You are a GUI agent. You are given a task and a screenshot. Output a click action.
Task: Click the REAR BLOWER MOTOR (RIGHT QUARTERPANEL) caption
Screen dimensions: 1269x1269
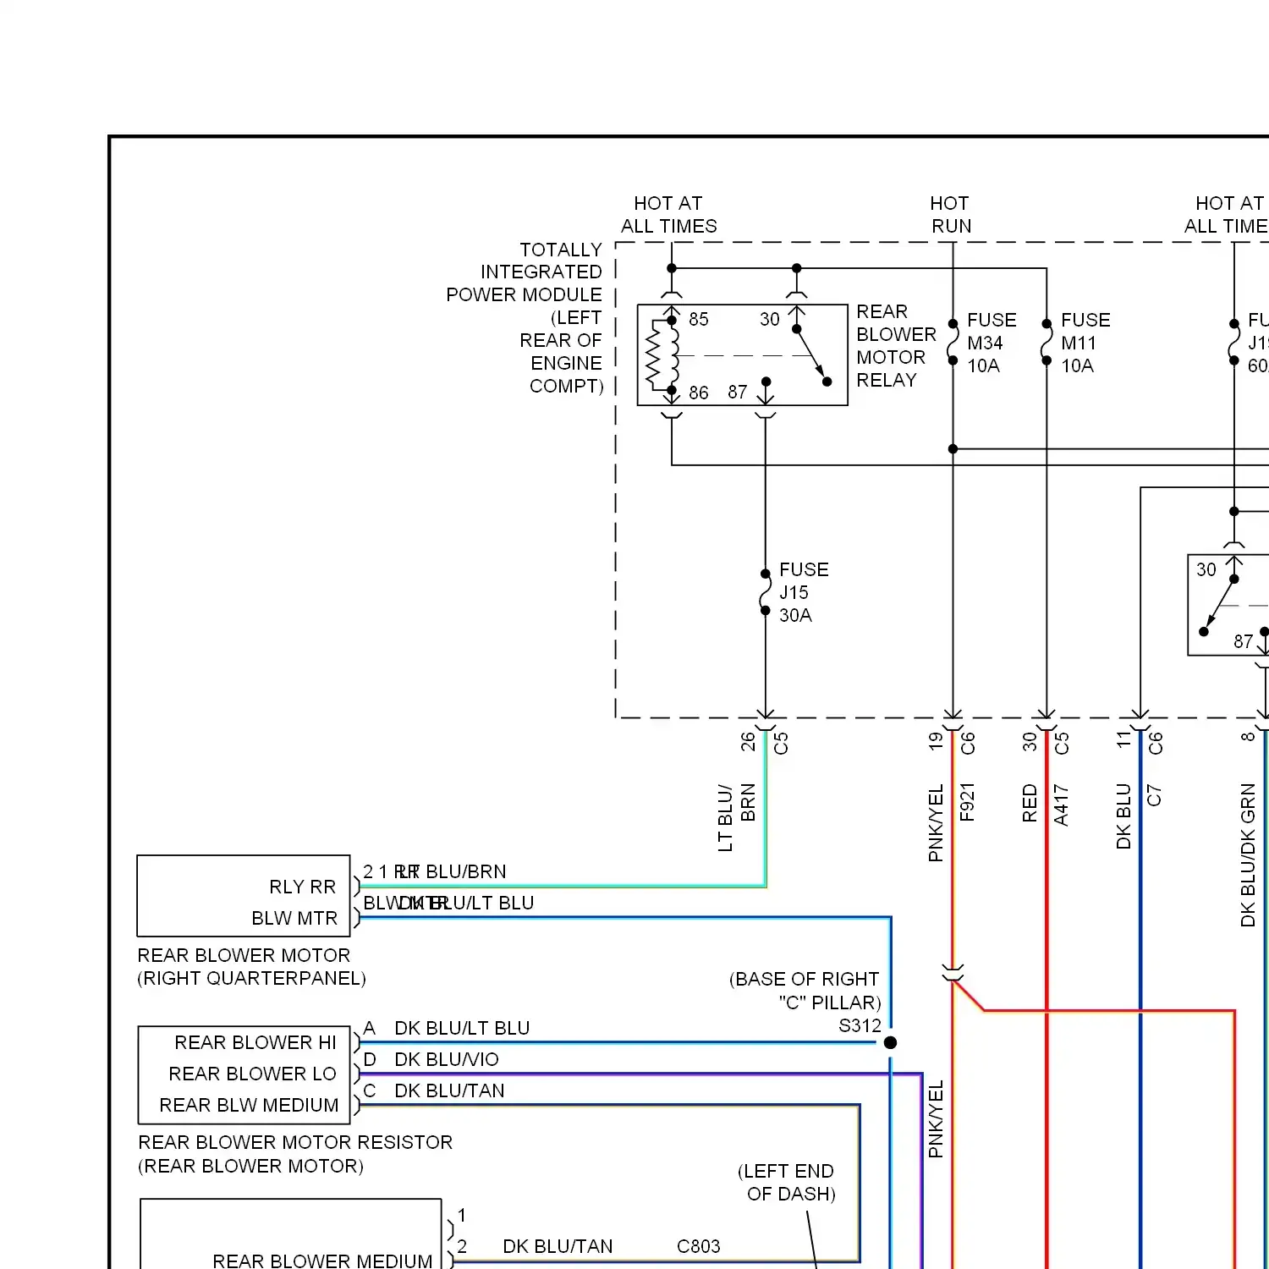pos(251,967)
